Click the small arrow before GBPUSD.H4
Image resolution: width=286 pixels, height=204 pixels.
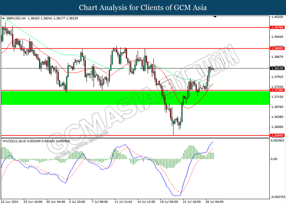point(4,19)
